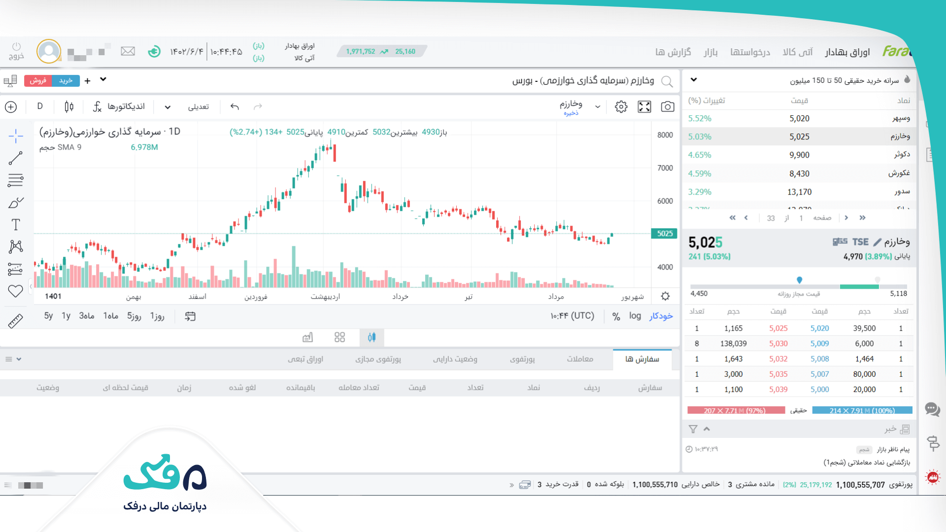Redo the last chart action
This screenshot has height=532, width=946.
tap(258, 106)
